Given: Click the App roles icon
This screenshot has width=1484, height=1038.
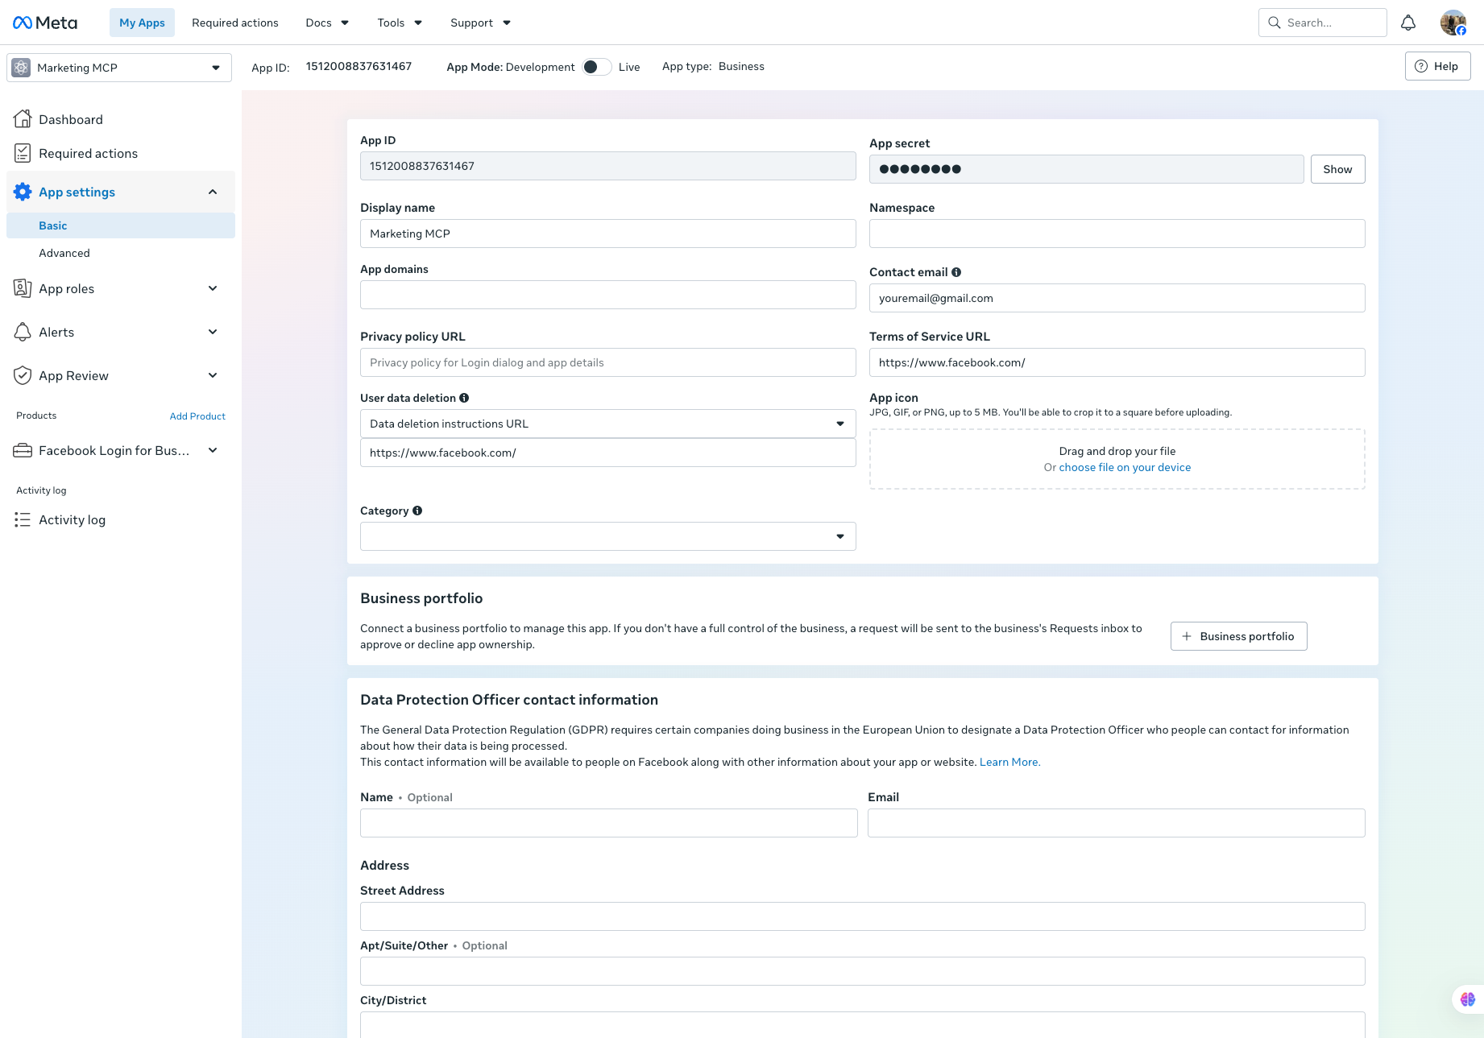Looking at the screenshot, I should (23, 288).
